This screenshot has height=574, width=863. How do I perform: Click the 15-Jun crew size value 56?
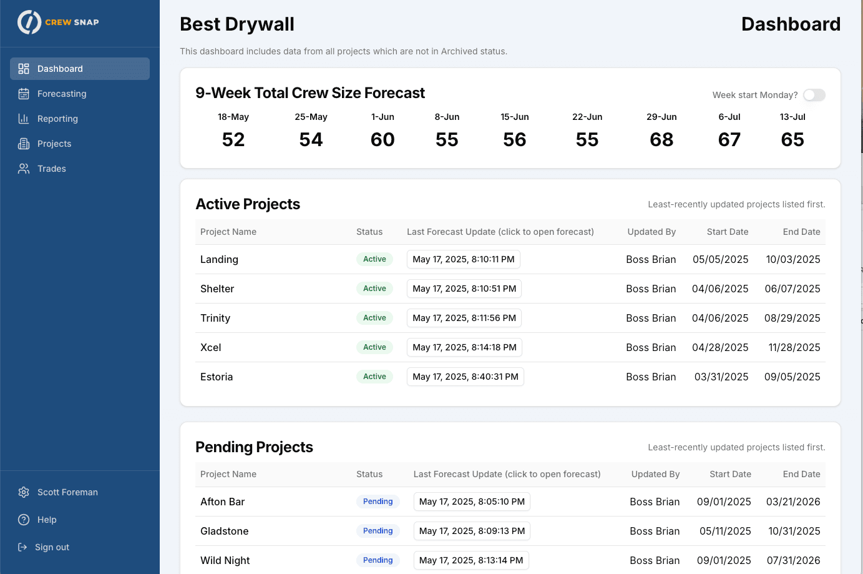[515, 139]
